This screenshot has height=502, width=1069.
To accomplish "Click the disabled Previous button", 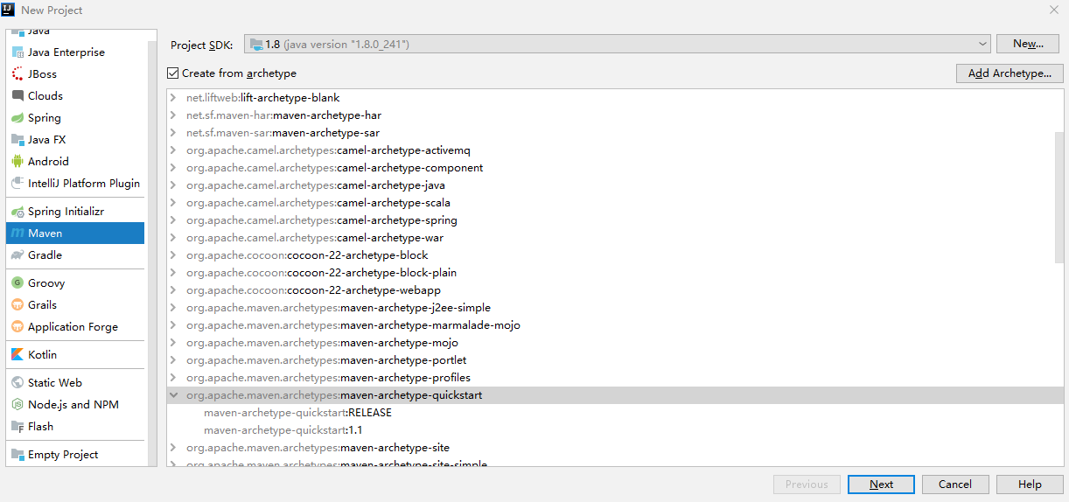I will [807, 485].
